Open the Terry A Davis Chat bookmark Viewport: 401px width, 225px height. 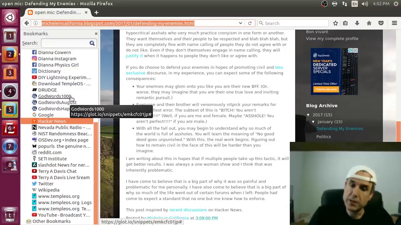[x=57, y=171]
